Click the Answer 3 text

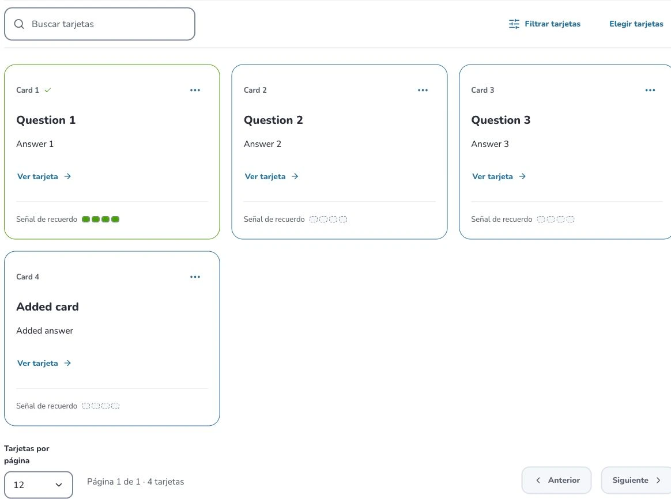490,144
